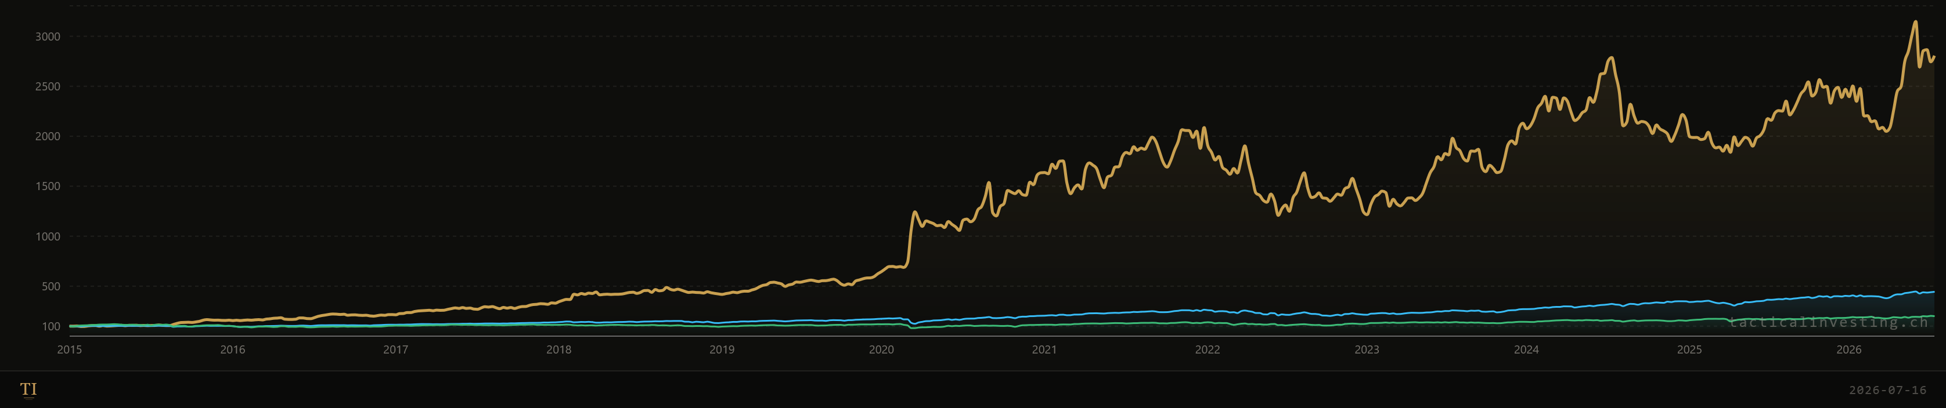1946x408 pixels.
Task: Click the 2022 x-axis label
Action: 1208,349
